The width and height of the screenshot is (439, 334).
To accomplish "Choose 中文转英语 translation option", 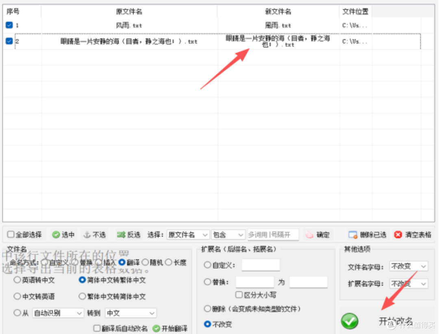I will coord(17,296).
